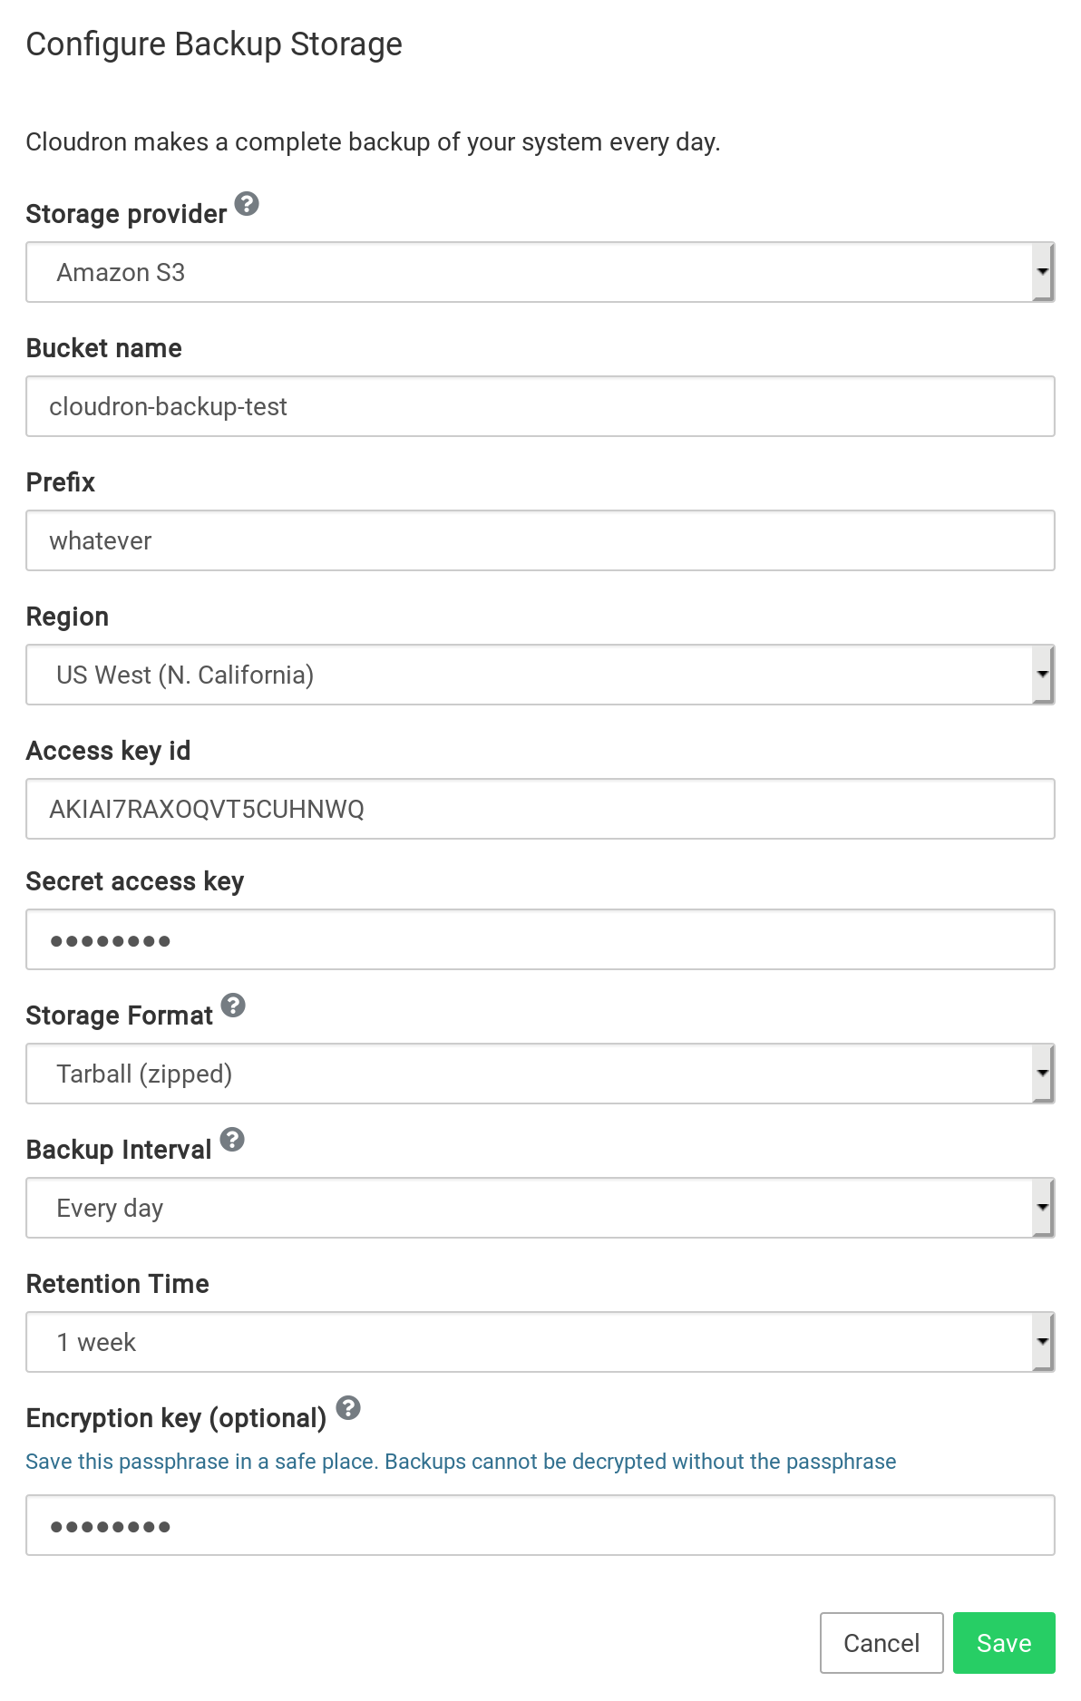Click the Cancel button
This screenshot has height=1701, width=1081.
coord(881,1643)
